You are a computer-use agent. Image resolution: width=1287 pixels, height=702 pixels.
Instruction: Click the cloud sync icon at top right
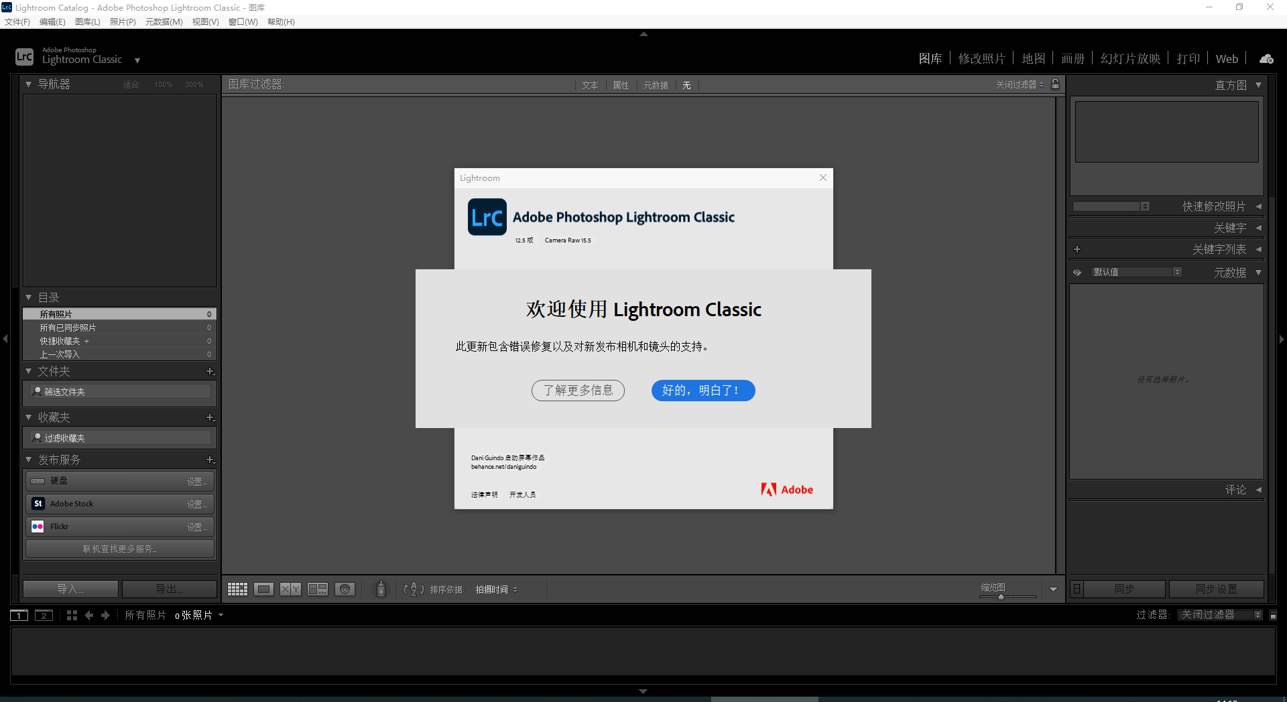click(1266, 59)
